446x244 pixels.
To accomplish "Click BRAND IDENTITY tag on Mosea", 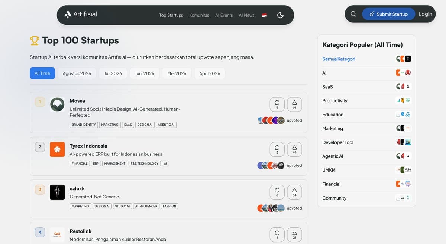I will click(84, 125).
